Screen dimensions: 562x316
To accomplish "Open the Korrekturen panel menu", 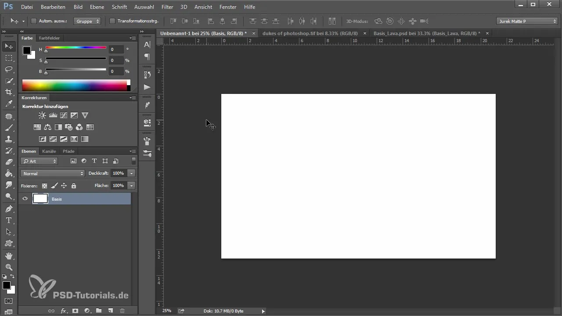I will tap(133, 98).
